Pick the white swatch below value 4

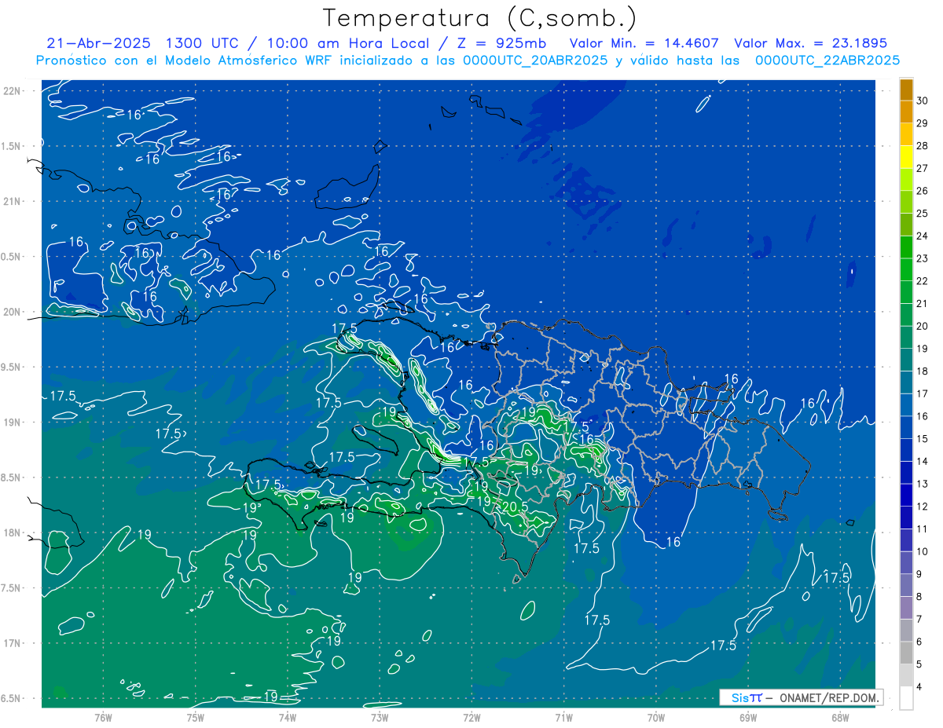906,698
